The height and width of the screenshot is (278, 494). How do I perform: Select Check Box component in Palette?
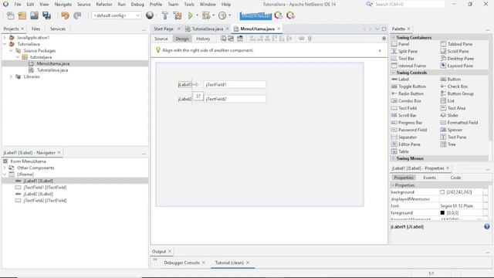tap(454, 86)
